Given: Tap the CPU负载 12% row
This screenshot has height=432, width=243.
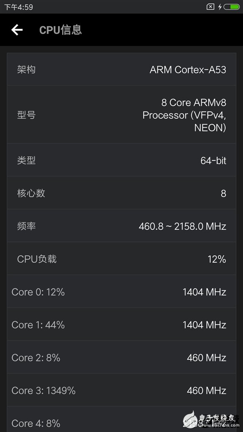Looking at the screenshot, I should pos(122,259).
